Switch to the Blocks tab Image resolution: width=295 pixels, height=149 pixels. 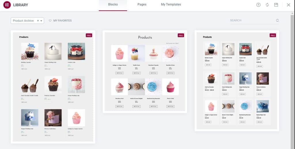(x=113, y=5)
